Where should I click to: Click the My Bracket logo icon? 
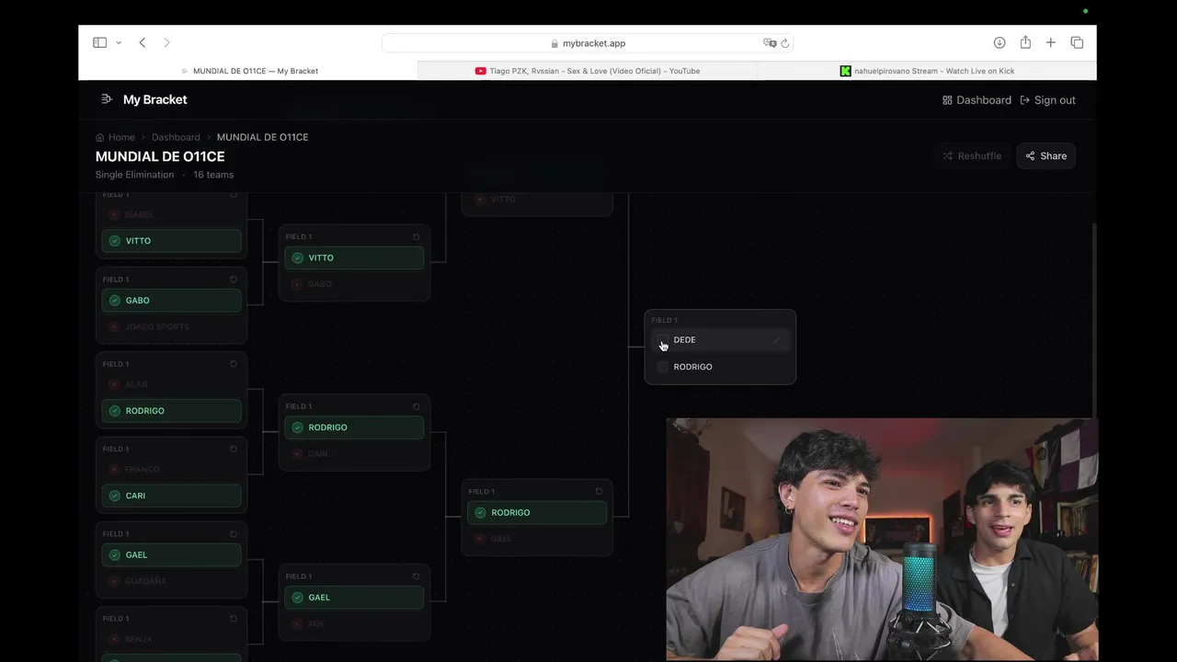tap(107, 99)
